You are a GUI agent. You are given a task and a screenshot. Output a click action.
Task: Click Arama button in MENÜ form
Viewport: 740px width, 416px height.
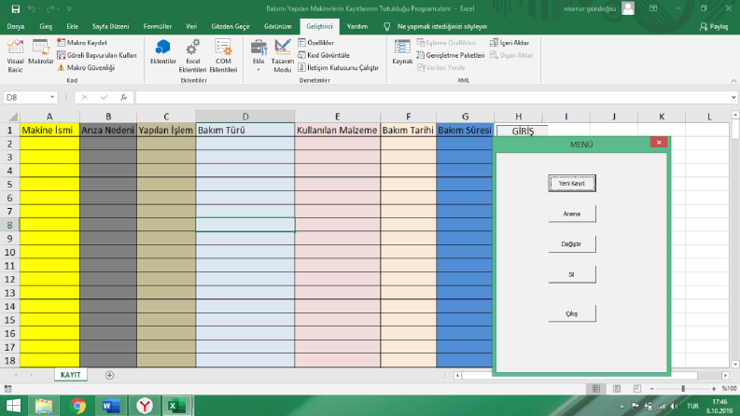point(572,214)
